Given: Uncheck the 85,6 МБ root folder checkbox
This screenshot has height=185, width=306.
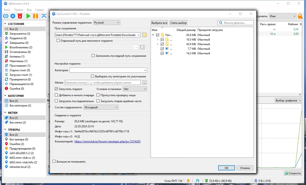Looking at the screenshot, I should (158, 35).
